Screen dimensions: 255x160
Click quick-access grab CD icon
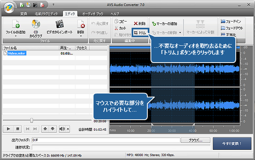[28, 5]
